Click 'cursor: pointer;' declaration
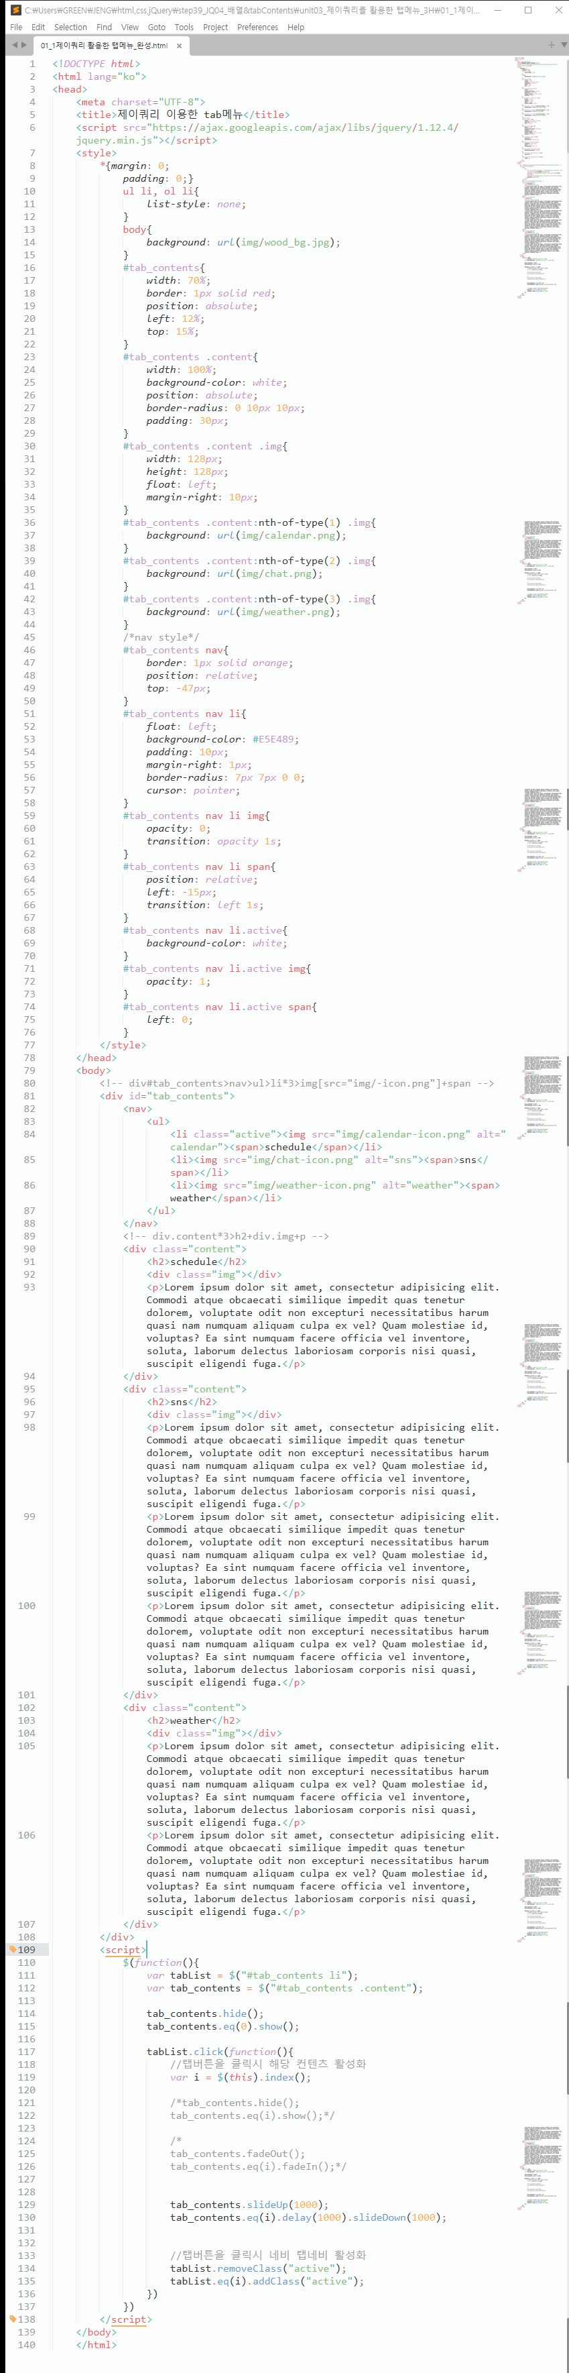The height and width of the screenshot is (2373, 569). tap(193, 790)
